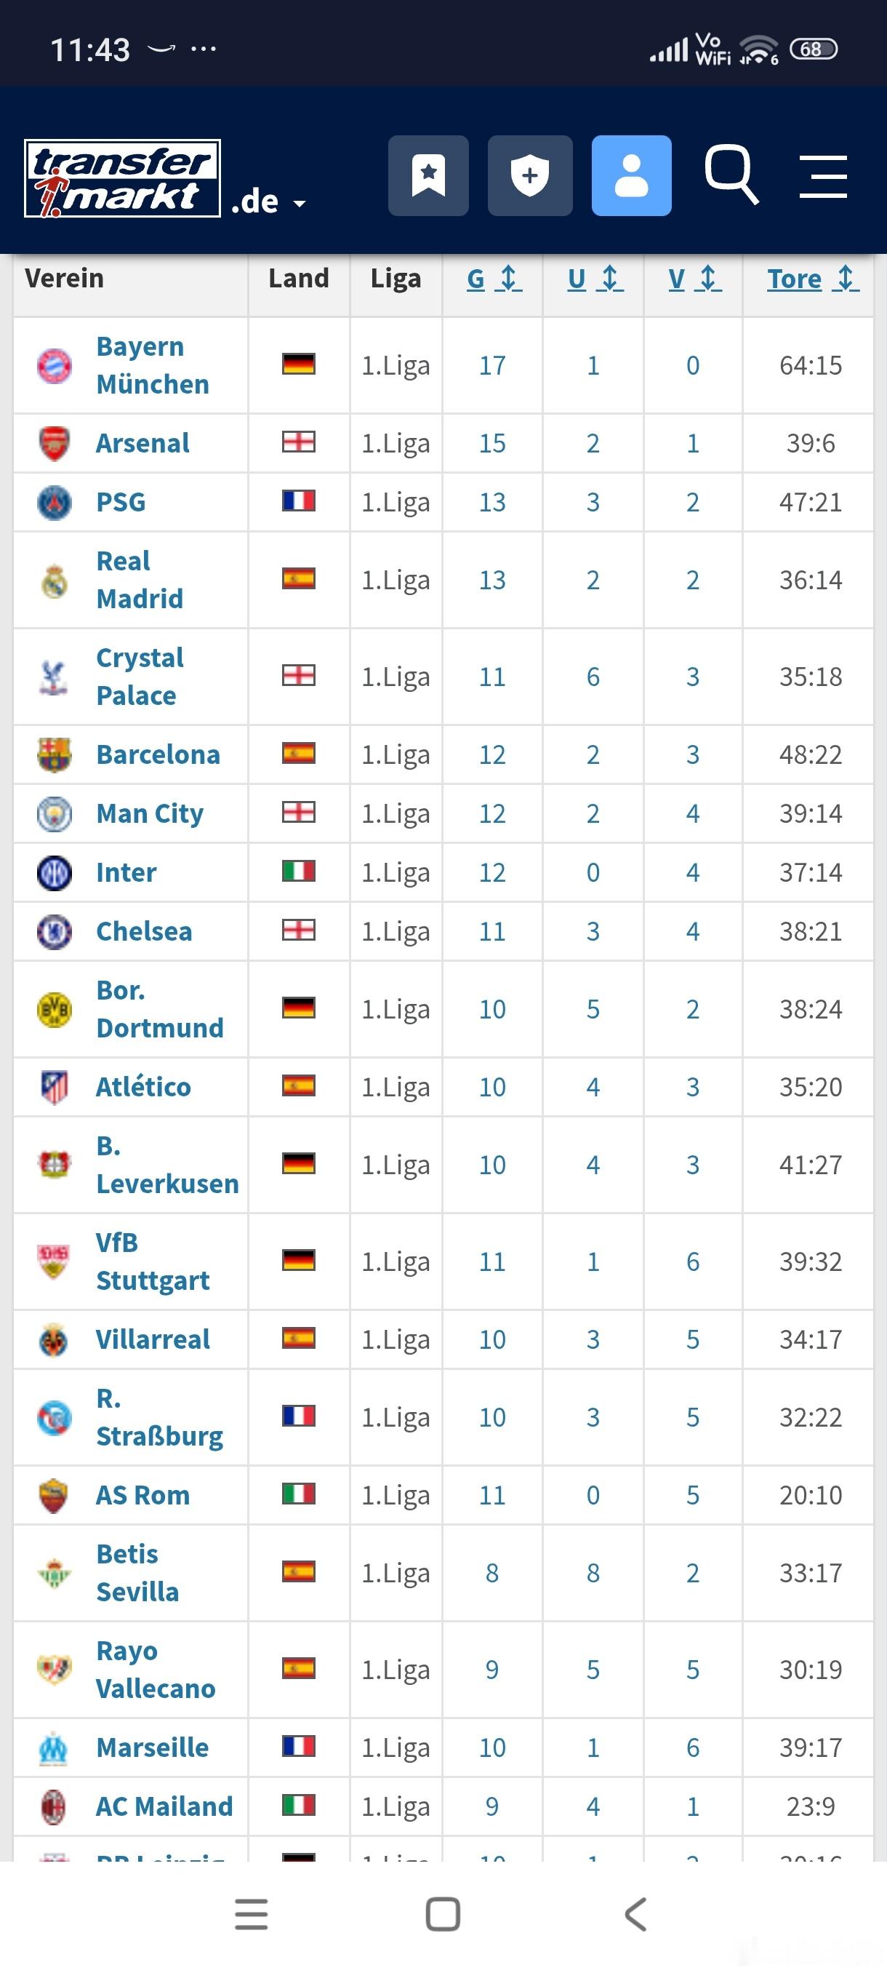Click the Barcelona club crest
Image resolution: width=887 pixels, height=1973 pixels.
tap(55, 755)
